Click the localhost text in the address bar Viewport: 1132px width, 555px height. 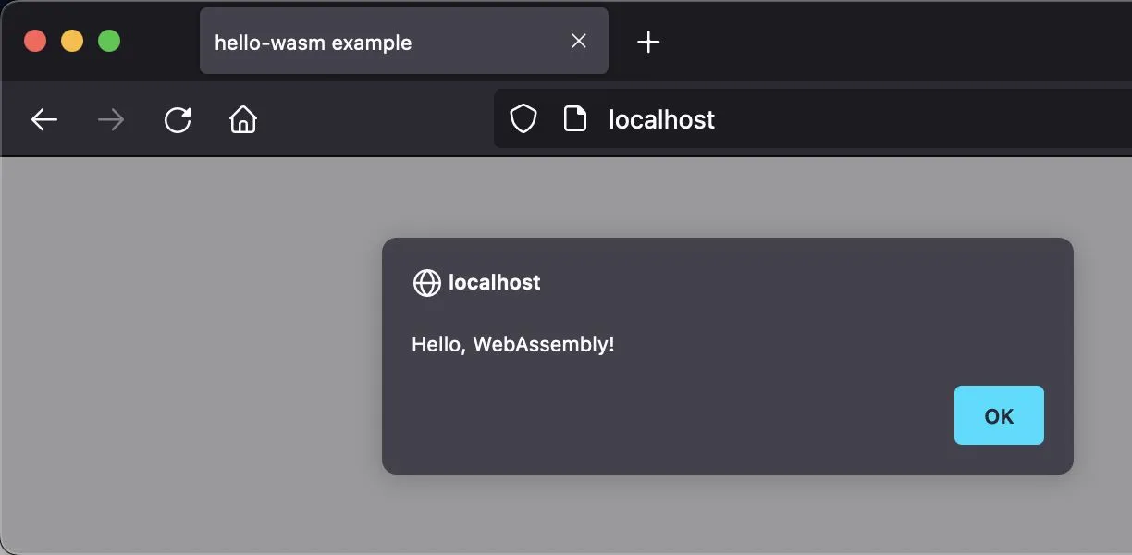[x=661, y=118]
